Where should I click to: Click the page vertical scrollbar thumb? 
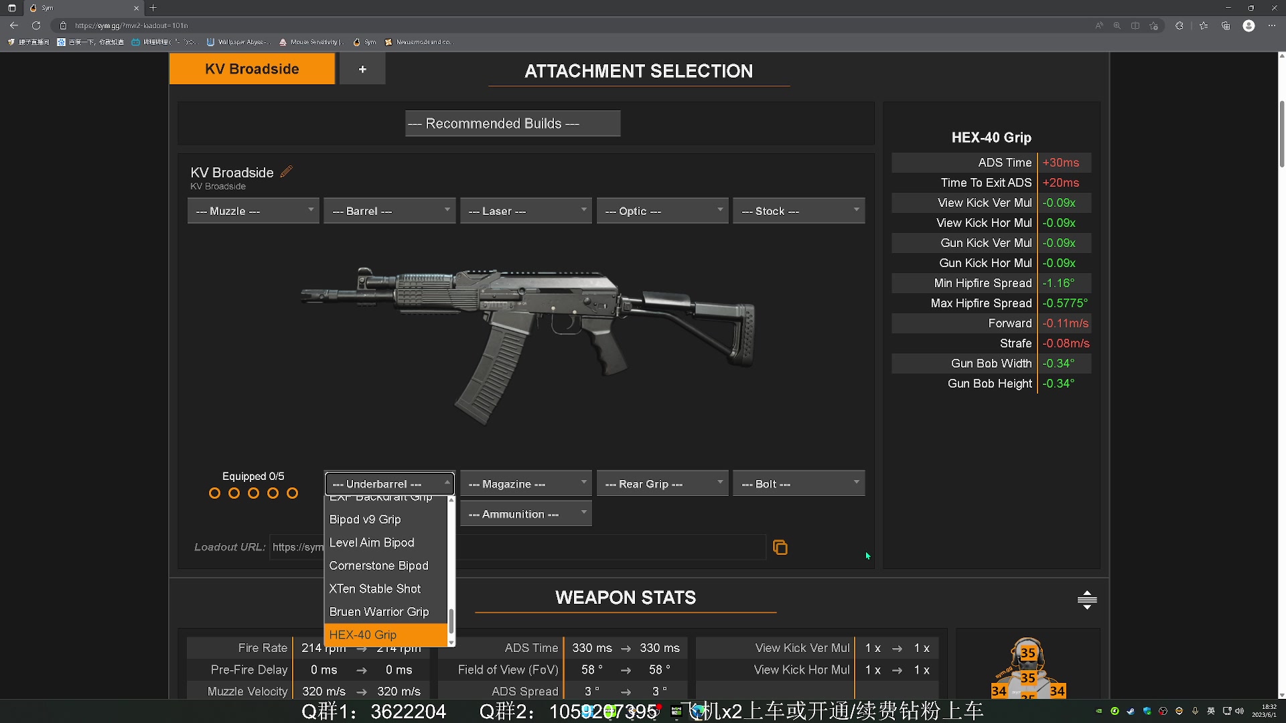(1282, 134)
